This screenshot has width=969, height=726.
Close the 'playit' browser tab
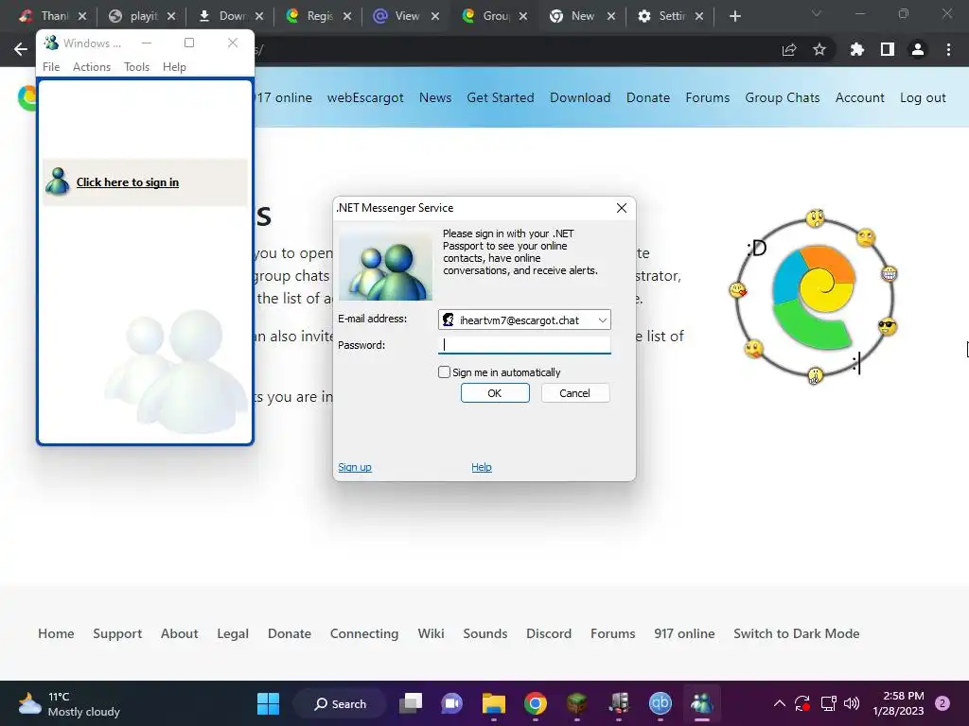171,16
